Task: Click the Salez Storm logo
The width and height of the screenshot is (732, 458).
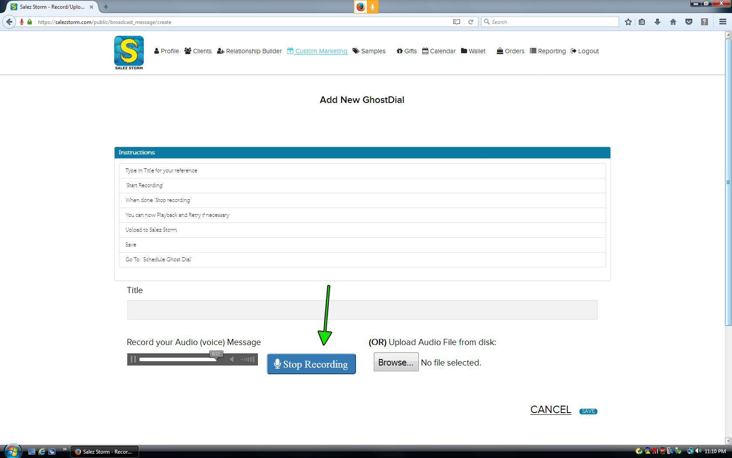Action: [x=129, y=52]
